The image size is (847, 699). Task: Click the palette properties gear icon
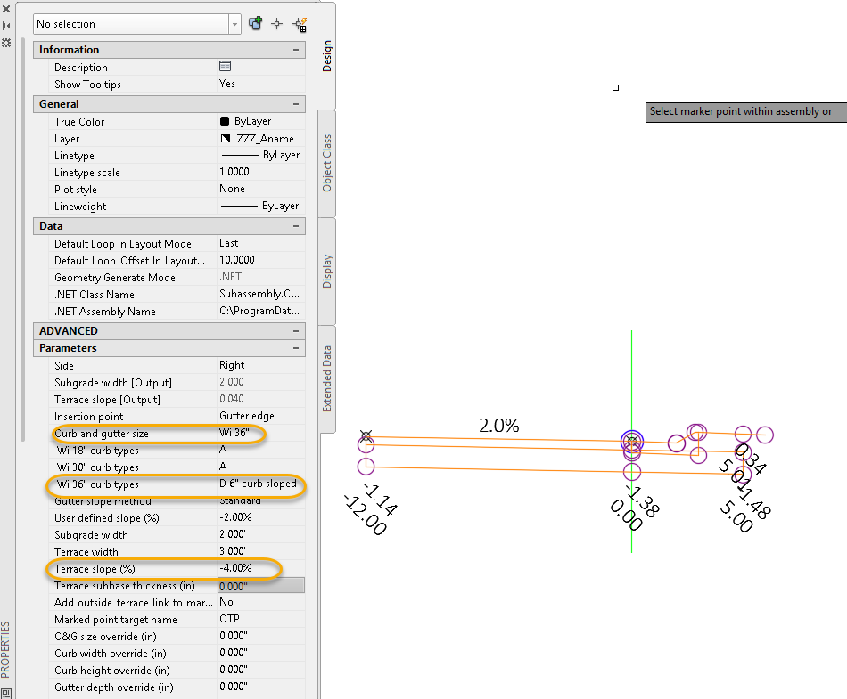6,42
